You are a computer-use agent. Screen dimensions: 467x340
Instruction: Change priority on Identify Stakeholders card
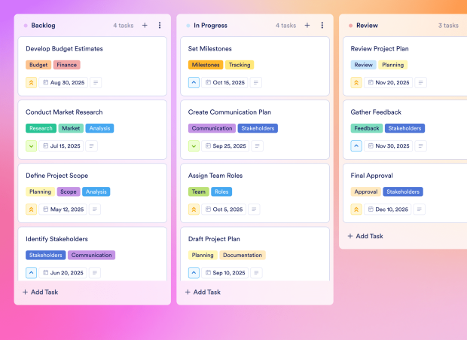click(32, 273)
